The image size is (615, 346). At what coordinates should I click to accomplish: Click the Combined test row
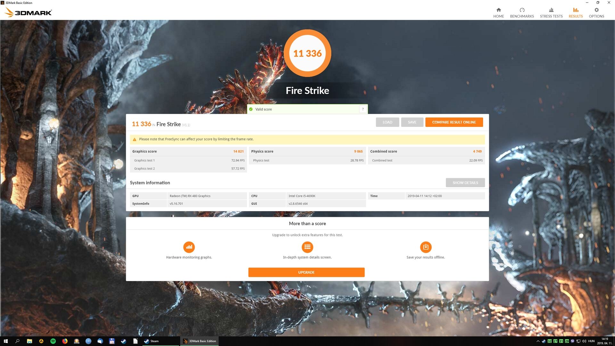(426, 161)
